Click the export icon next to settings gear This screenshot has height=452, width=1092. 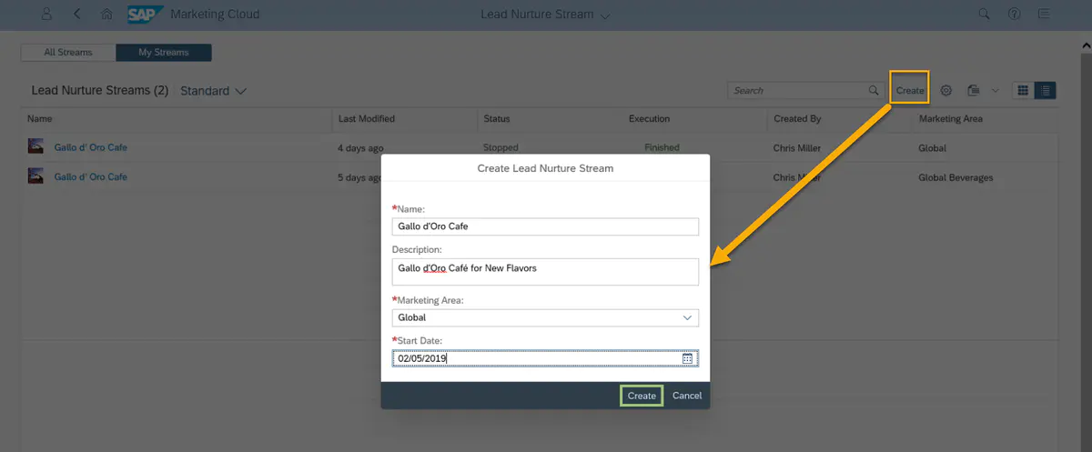point(973,91)
